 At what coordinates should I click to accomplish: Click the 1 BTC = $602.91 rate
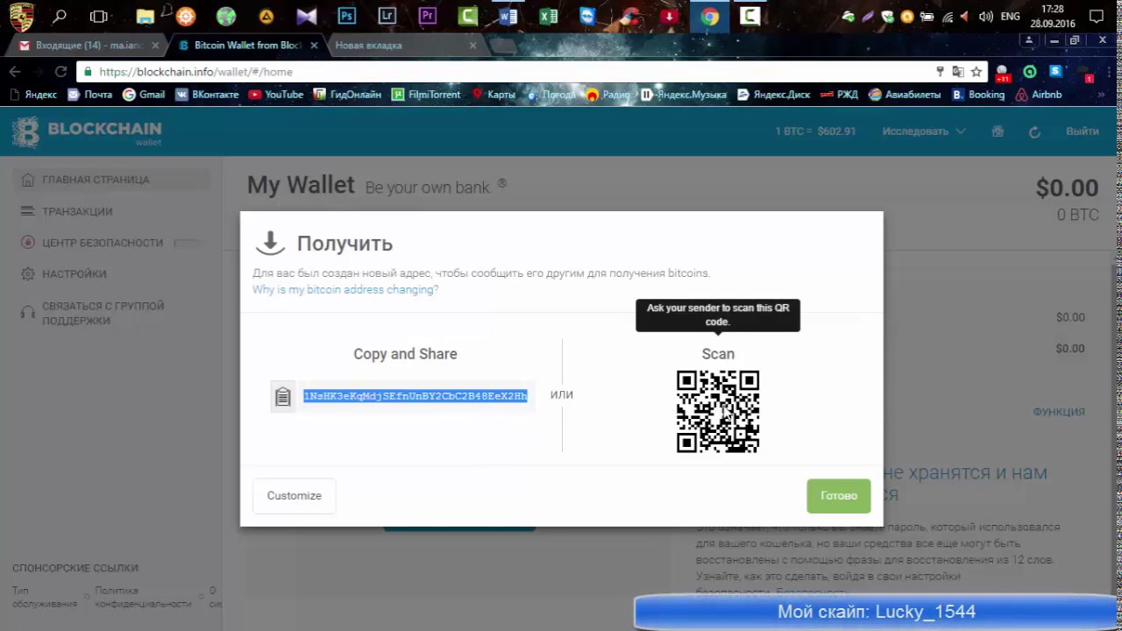pos(815,131)
